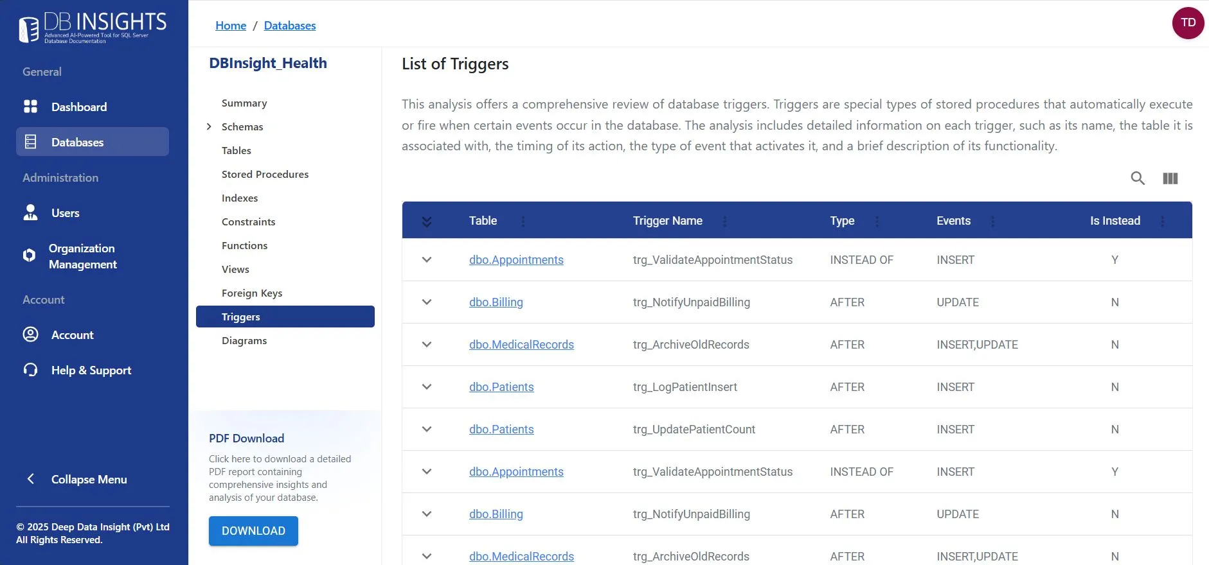Click the DOWNLOAD PDF button
This screenshot has width=1209, height=565.
[253, 531]
